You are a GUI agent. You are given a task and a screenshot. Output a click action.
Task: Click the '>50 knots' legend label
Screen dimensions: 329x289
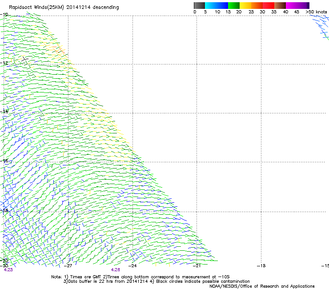pos(316,12)
